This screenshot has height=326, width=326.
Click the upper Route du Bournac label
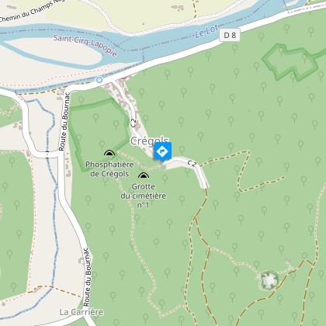click(x=64, y=122)
